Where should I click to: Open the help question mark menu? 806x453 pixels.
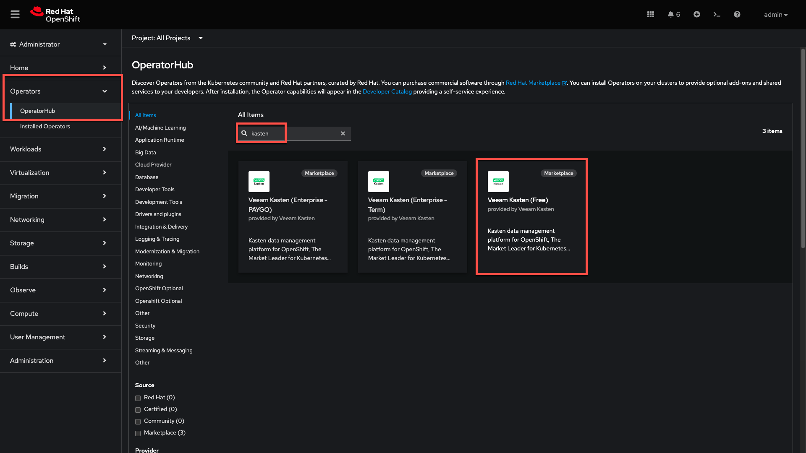(x=737, y=15)
